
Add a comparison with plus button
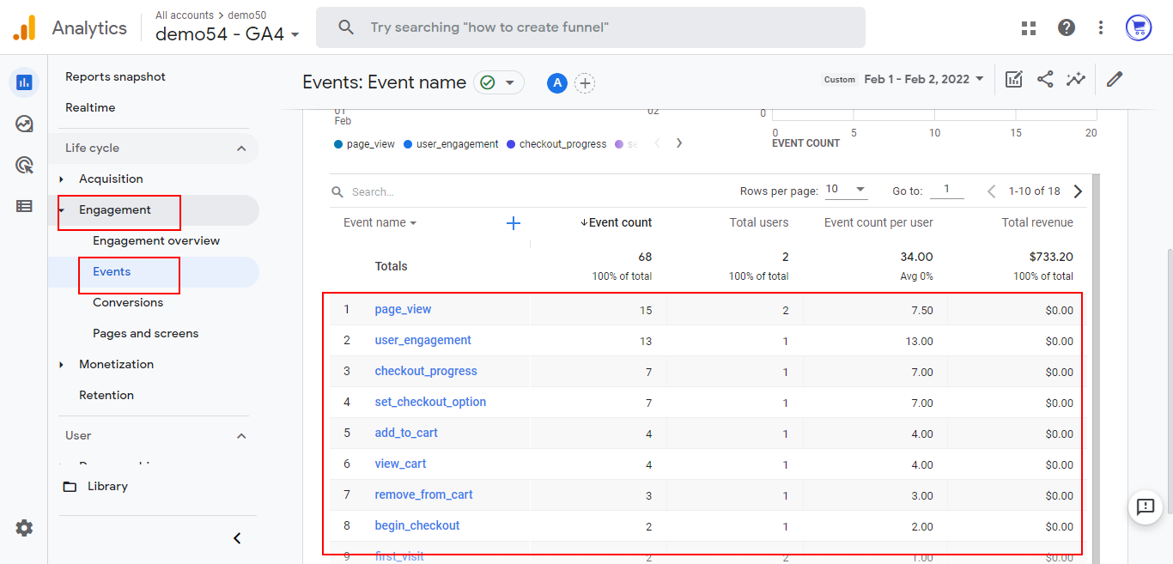tap(585, 83)
